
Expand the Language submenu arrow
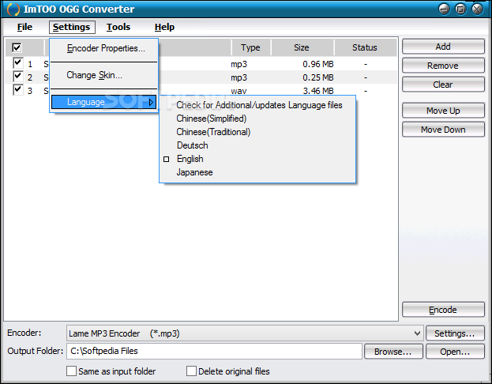pos(152,102)
